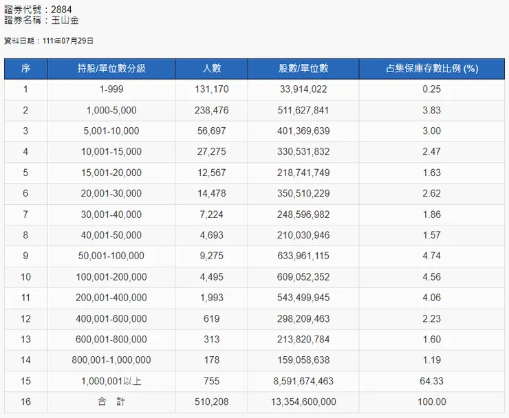The image size is (509, 418).
Task: Click the 4,693 holder count cell
Action: (x=211, y=235)
